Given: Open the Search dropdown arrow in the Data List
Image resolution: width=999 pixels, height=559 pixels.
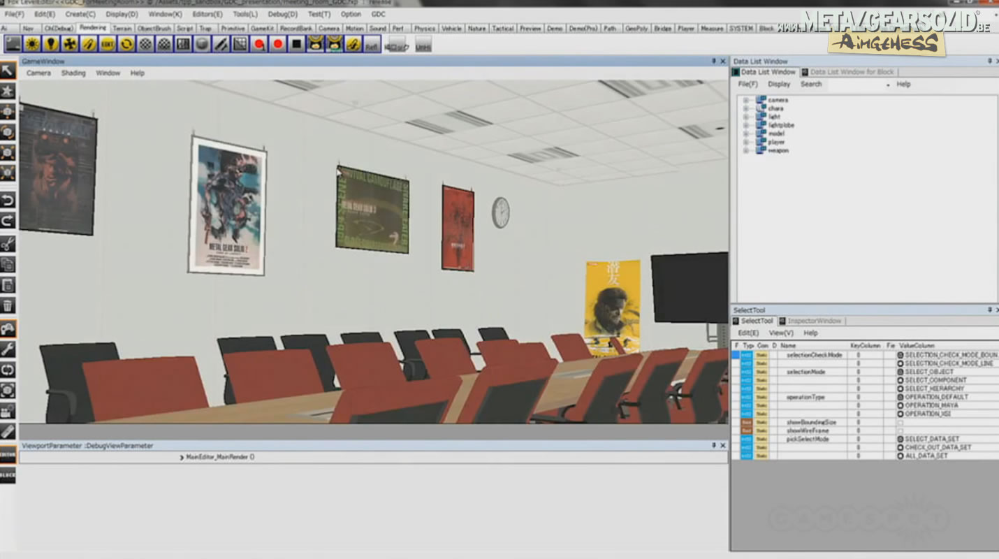Looking at the screenshot, I should pos(888,85).
